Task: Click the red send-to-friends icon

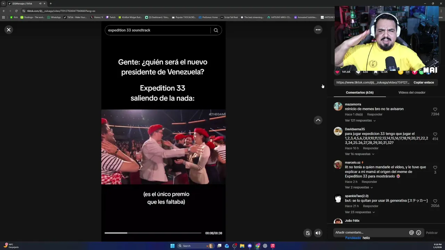Action: click(414, 72)
